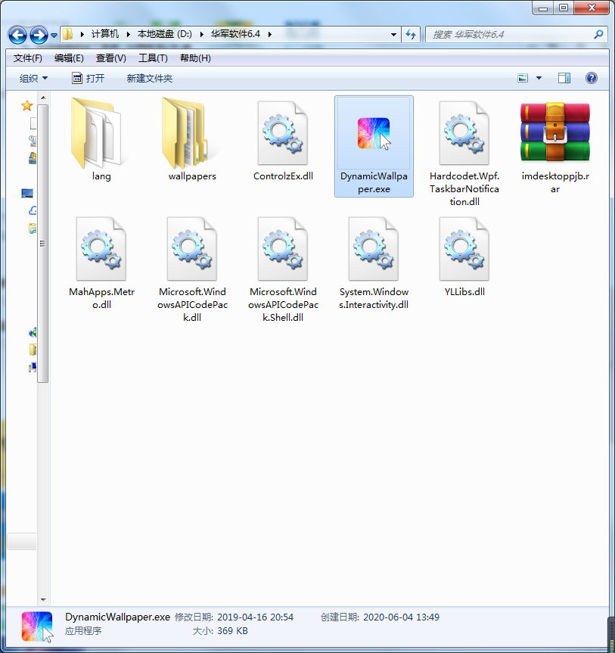Click DynamicWallpaper.exe name in details pane
615x653 pixels.
coord(117,617)
